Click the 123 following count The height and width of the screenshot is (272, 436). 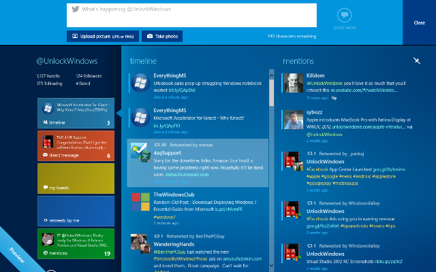(x=49, y=83)
